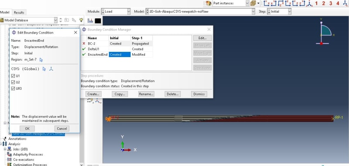Screen dimensions: 349x166
Task: Click the black square toolbox icon
Action: pyautogui.click(x=98, y=20)
